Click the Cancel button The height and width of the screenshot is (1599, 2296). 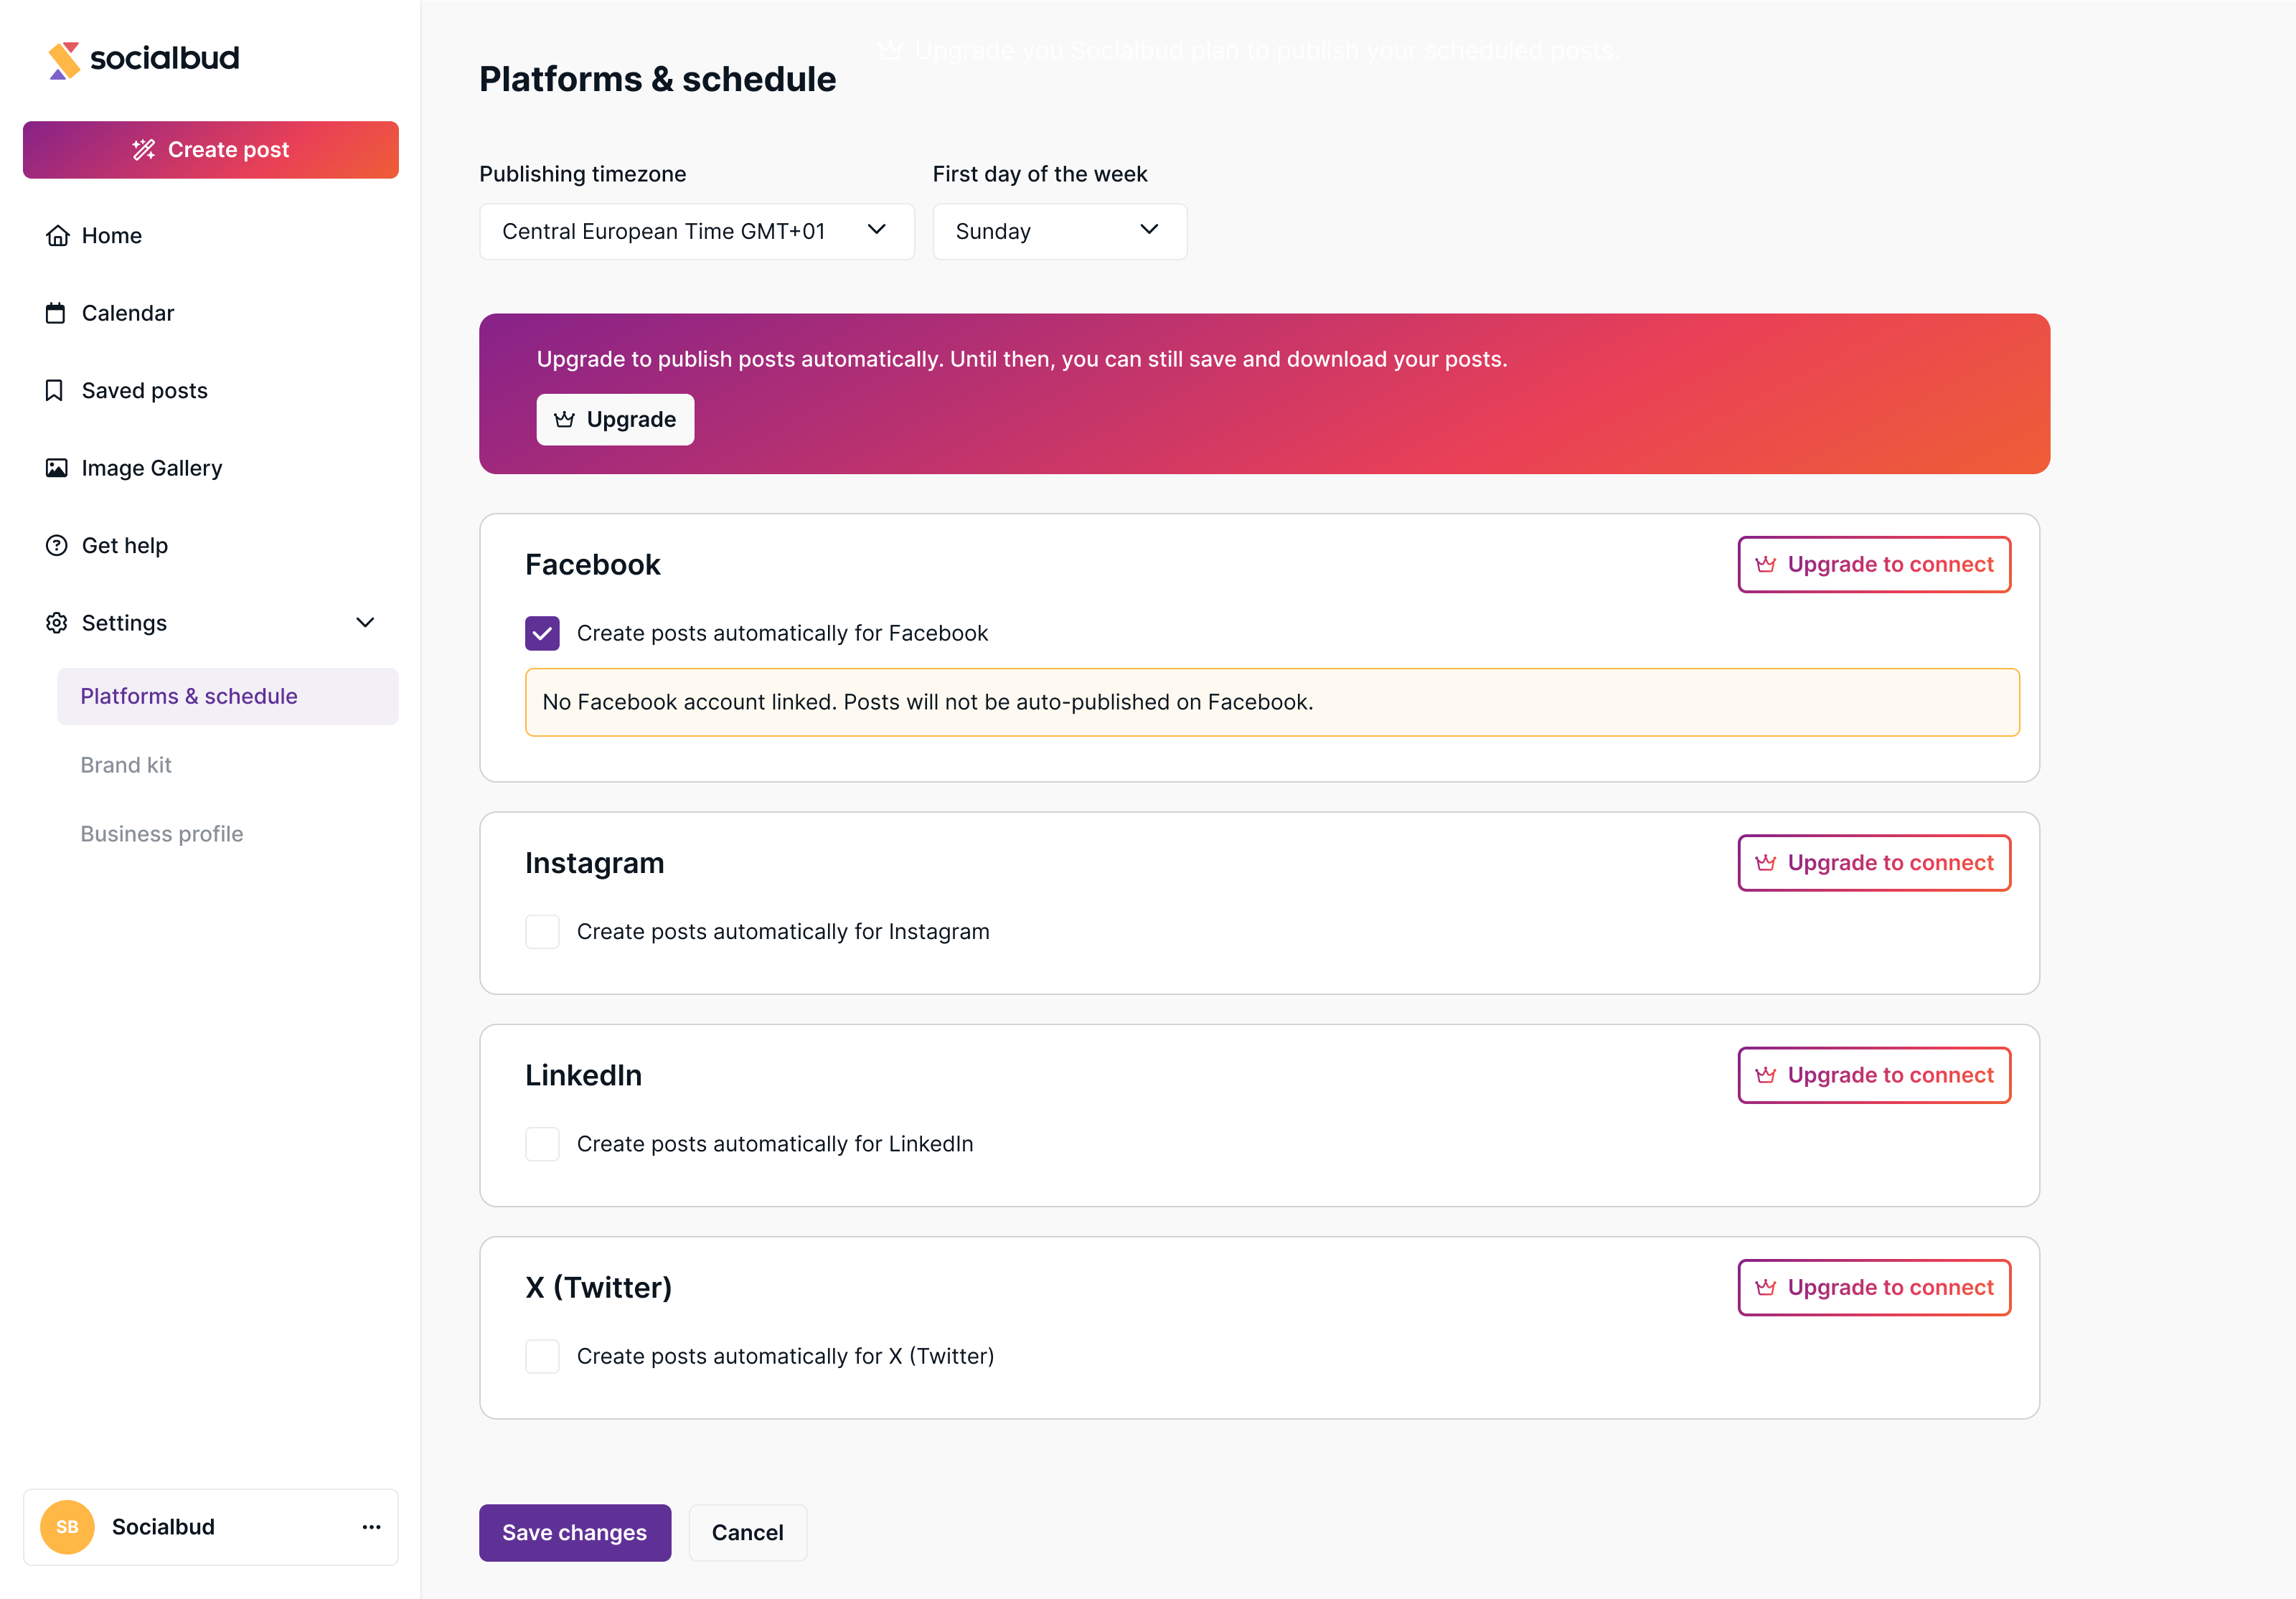click(x=747, y=1532)
